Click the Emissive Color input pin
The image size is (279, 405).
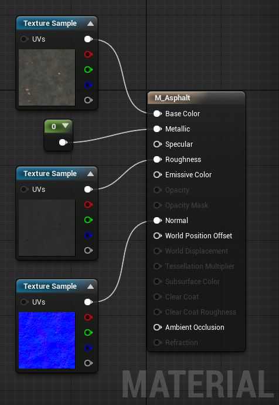pos(158,174)
